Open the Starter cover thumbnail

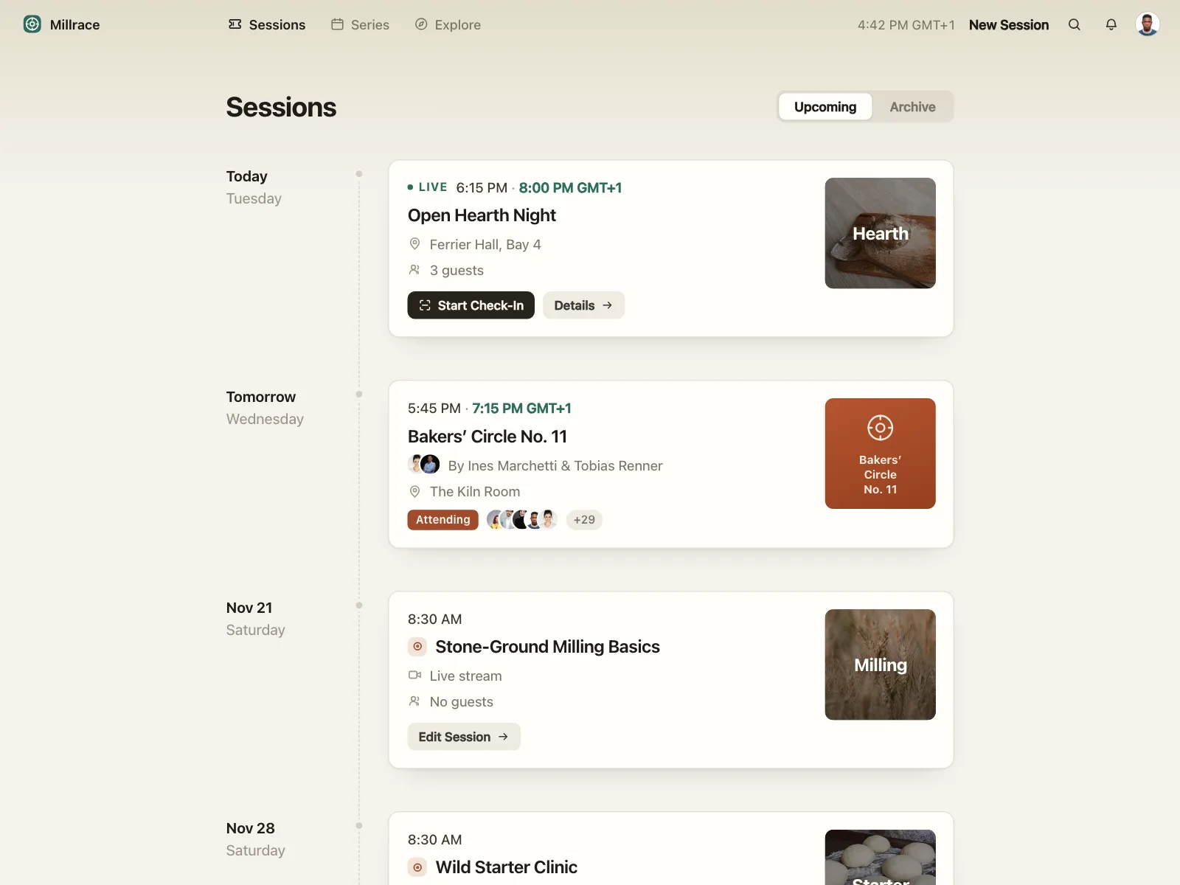[881, 858]
